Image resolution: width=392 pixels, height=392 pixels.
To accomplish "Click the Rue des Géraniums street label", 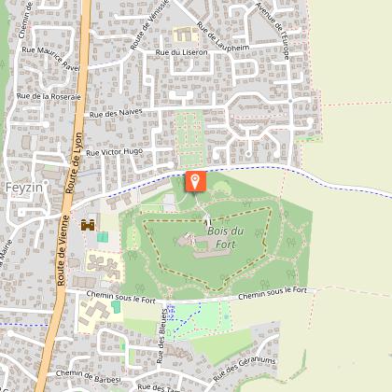I will click(245, 370).
